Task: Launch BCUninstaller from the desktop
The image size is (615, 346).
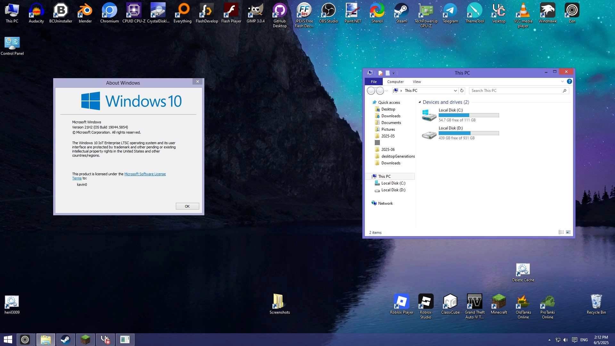Action: click(x=61, y=13)
